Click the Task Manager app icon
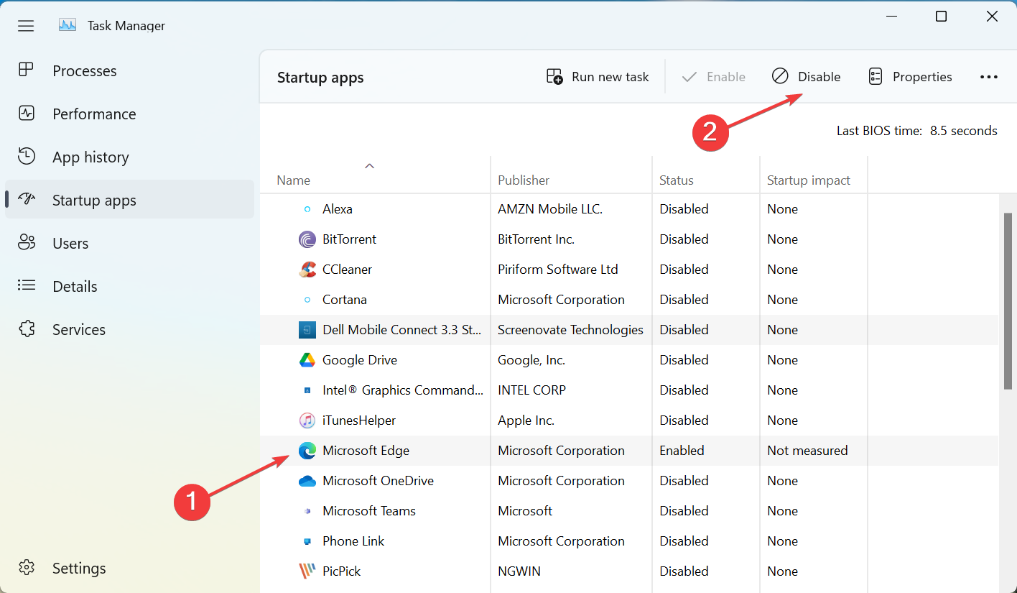 click(68, 25)
